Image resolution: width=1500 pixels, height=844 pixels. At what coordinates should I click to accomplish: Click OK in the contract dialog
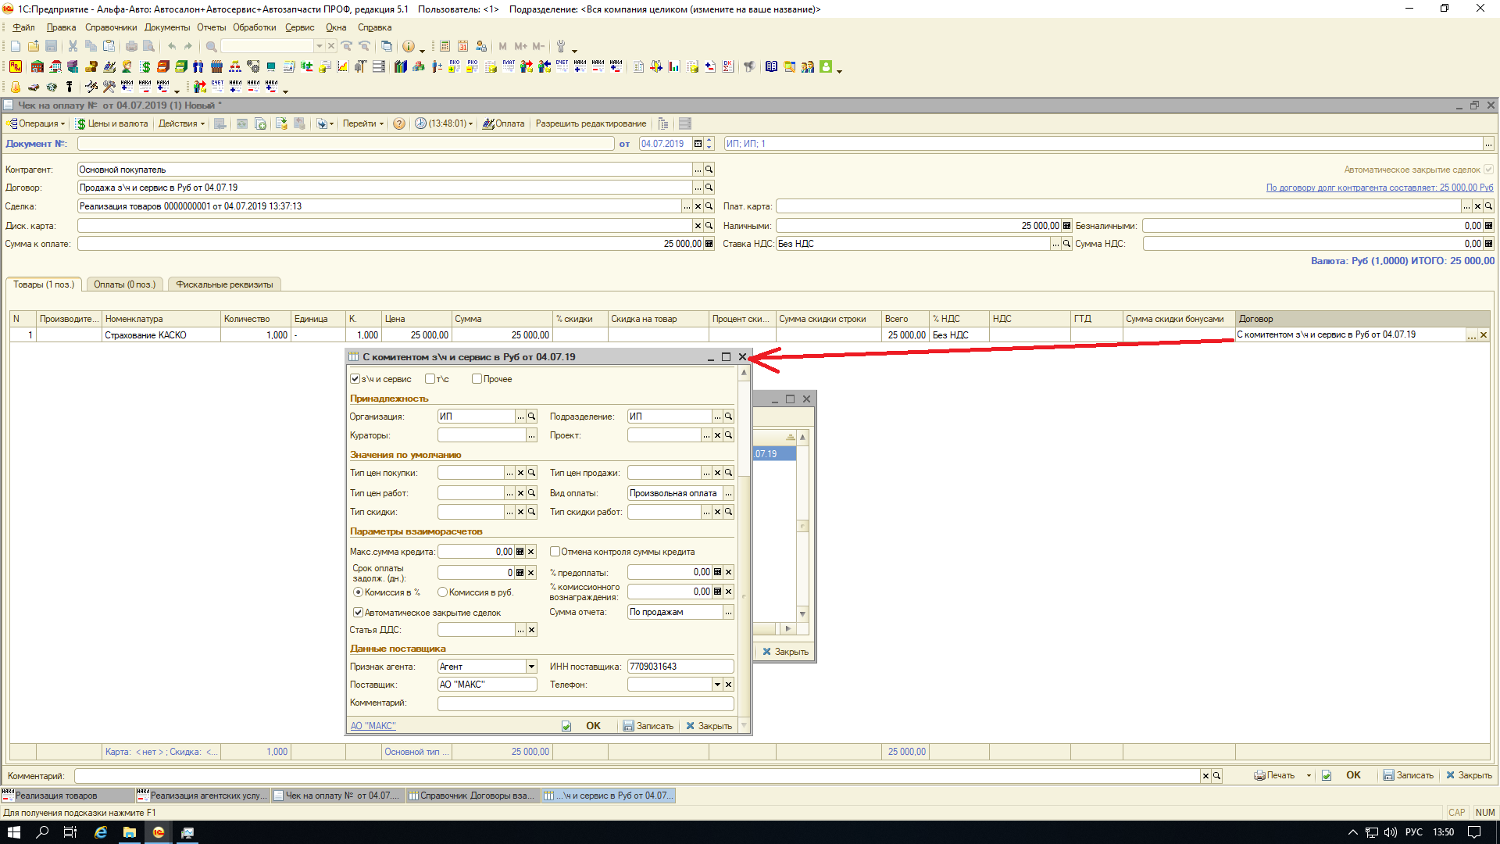[x=593, y=726]
